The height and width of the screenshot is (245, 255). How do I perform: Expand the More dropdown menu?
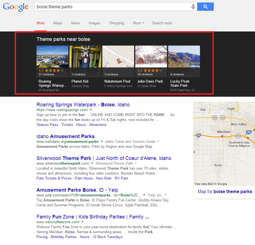(139, 23)
